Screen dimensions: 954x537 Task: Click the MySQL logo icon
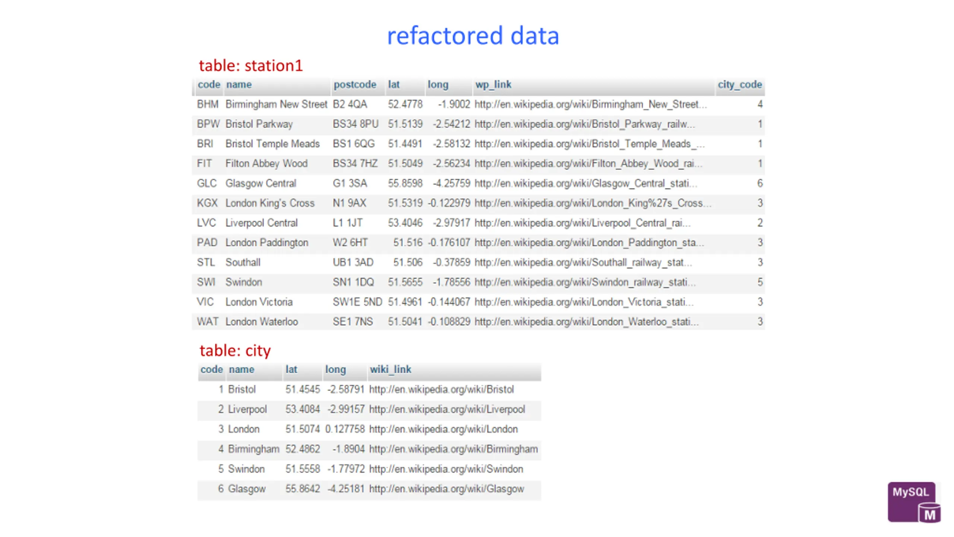pos(914,502)
